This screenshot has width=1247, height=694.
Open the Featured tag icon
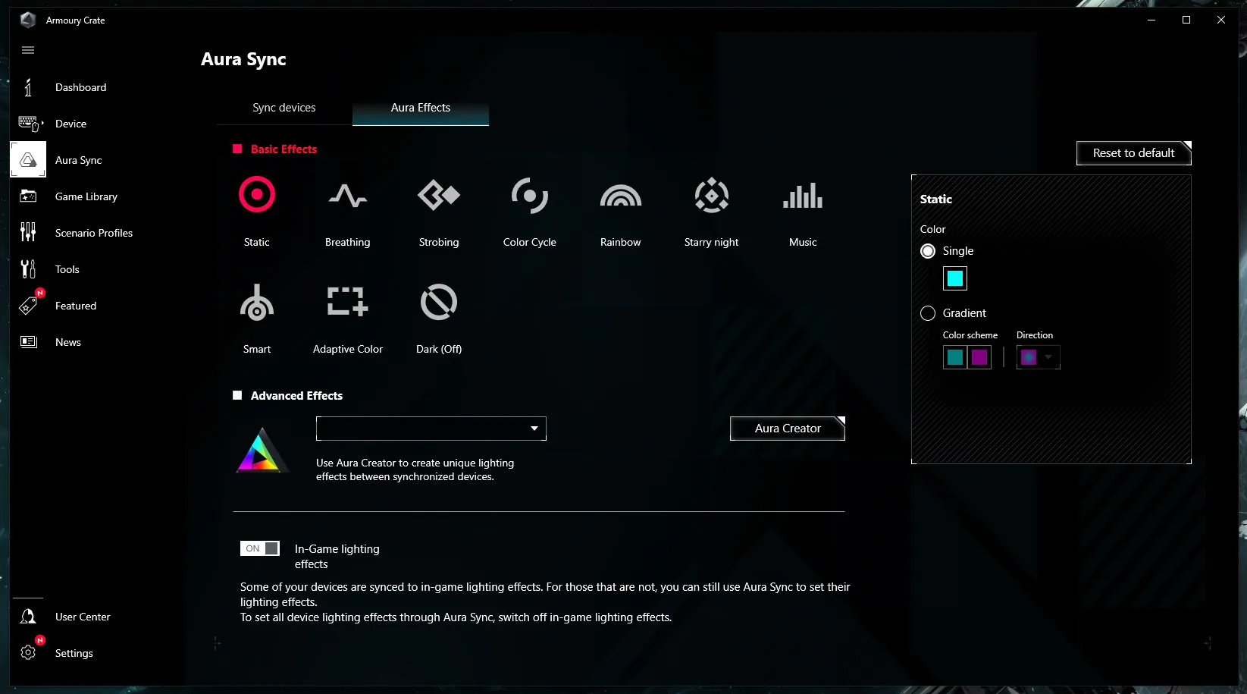pos(28,306)
